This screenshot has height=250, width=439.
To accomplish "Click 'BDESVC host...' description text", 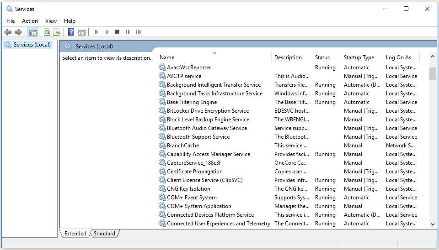I will pos(292,110).
